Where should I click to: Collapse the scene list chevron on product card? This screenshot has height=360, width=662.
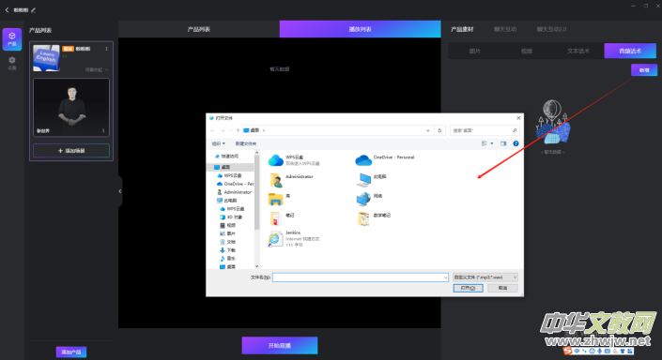coord(107,69)
